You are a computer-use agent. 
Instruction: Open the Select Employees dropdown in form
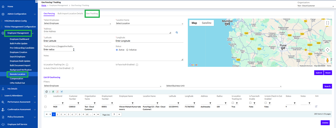click(x=77, y=23)
